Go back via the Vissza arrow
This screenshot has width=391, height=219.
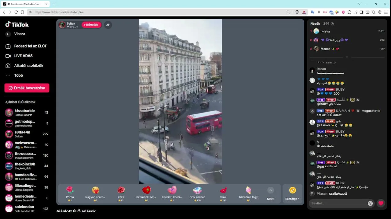coord(8,34)
